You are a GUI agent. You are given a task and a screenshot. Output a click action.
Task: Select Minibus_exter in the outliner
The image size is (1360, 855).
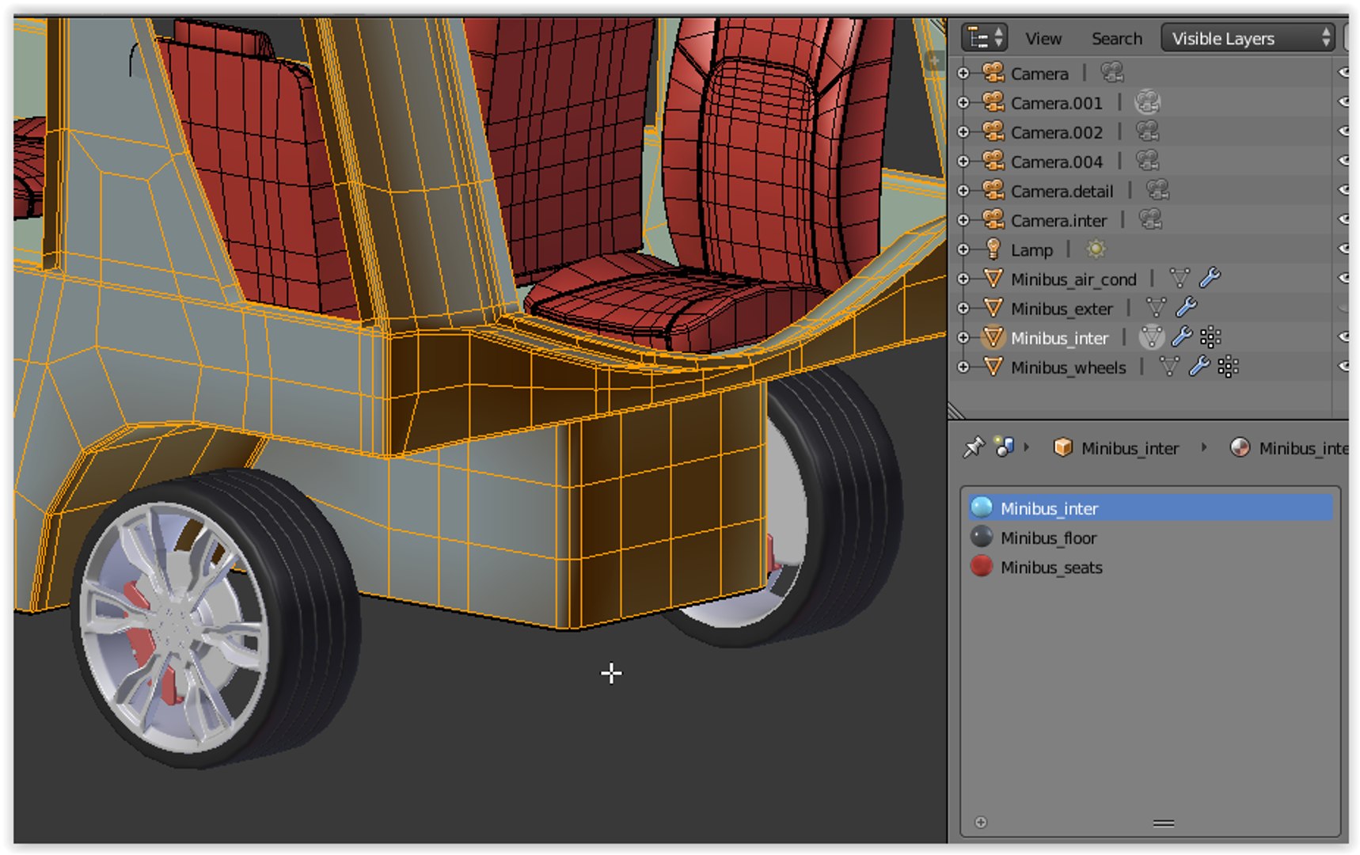pos(1062,309)
